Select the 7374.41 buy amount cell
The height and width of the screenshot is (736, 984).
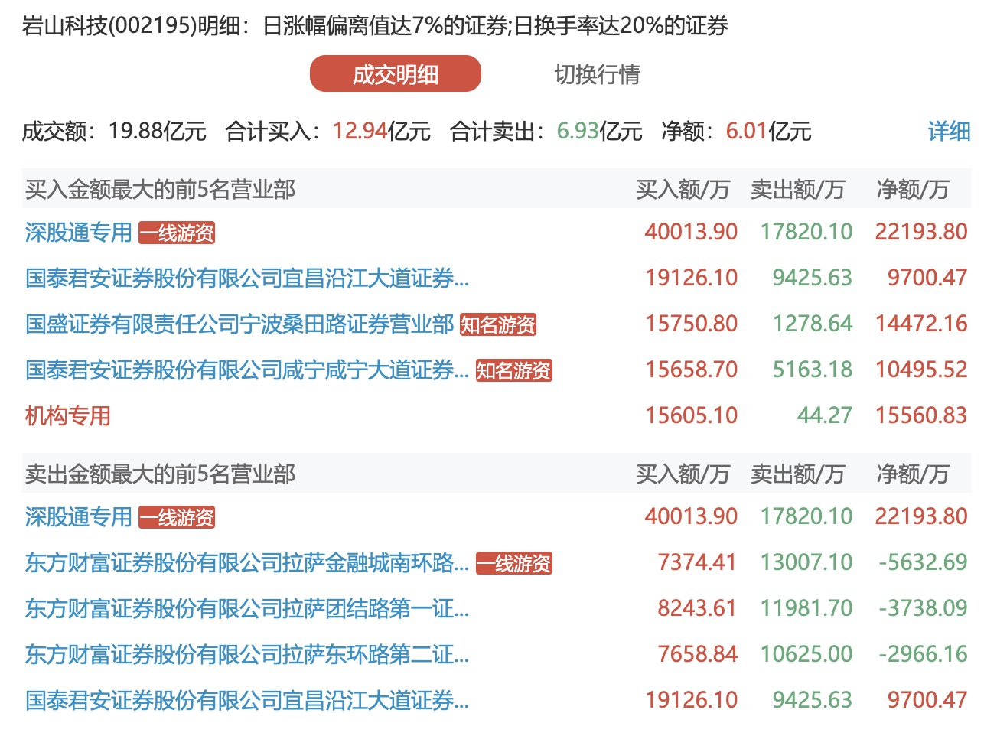[x=697, y=562]
